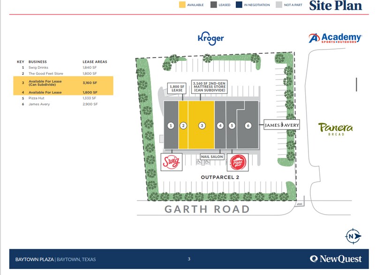Click the Swig logo on the plan
Image resolution: width=376 pixels, height=275 pixels.
171,162
